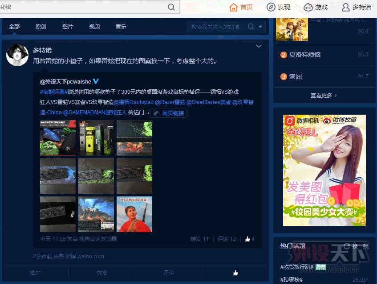Open the 发现 discover compass icon
Screen dimensions: 377x284
pos(271,7)
